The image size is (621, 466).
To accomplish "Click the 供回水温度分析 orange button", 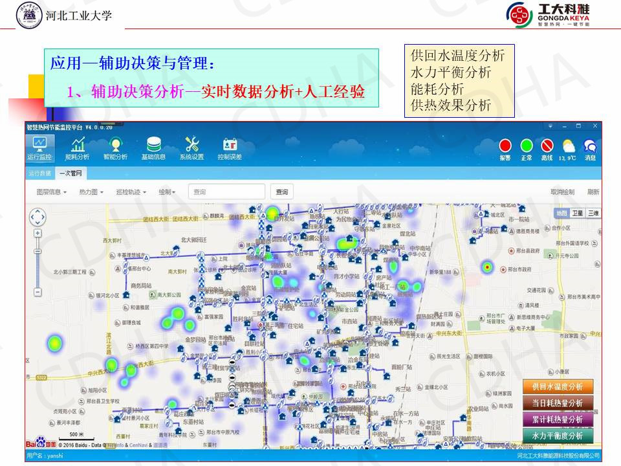I will point(557,386).
